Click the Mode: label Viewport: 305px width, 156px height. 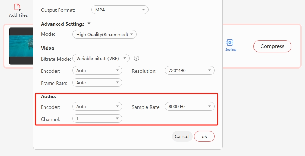coord(48,34)
